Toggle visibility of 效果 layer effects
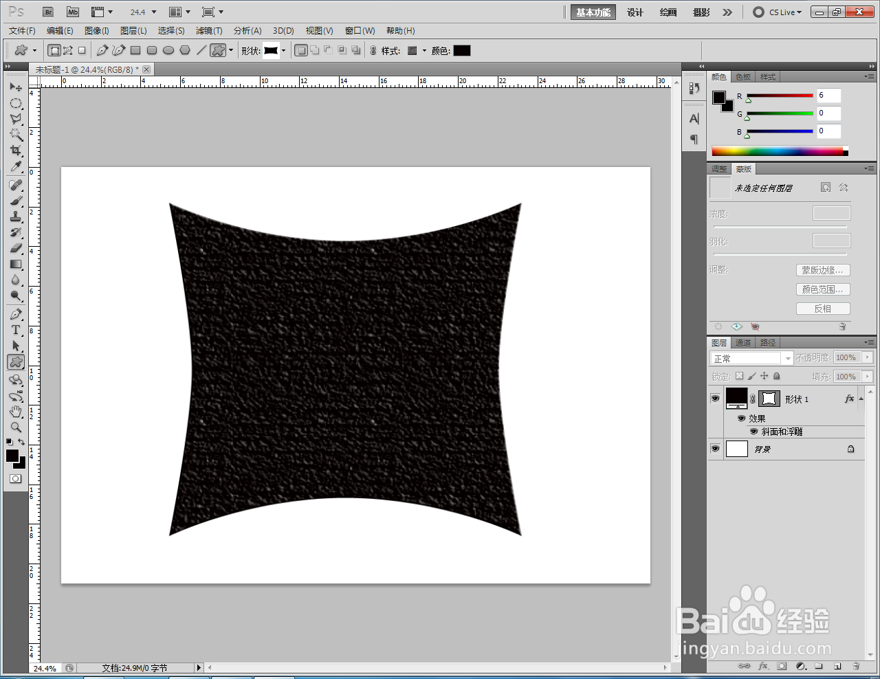 [x=741, y=419]
